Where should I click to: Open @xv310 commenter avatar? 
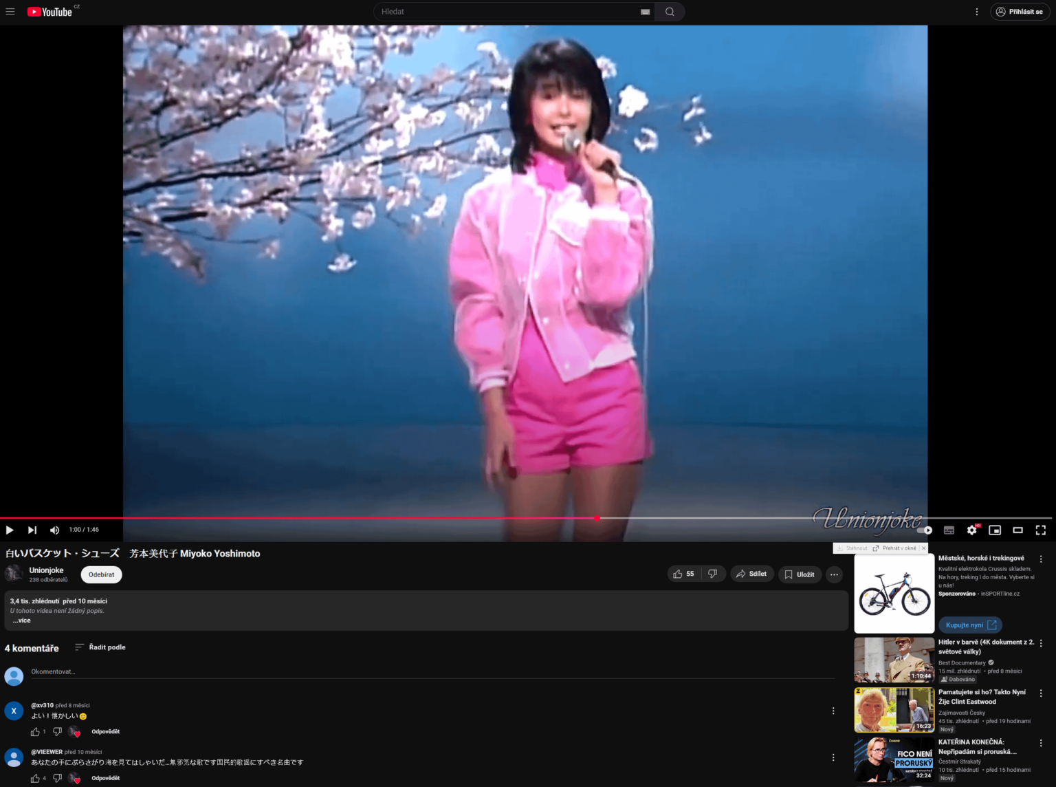pyautogui.click(x=14, y=711)
